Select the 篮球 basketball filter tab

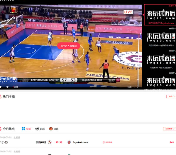tap(54, 129)
